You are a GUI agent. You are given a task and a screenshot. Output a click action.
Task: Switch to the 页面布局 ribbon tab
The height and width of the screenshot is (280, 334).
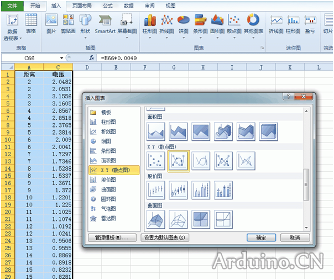tap(84, 6)
